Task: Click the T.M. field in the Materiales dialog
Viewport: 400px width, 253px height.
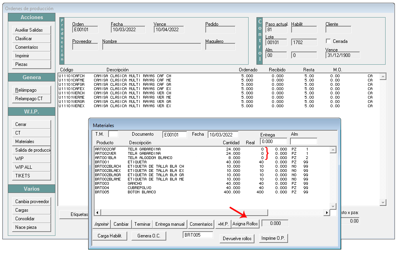Action: [x=113, y=134]
